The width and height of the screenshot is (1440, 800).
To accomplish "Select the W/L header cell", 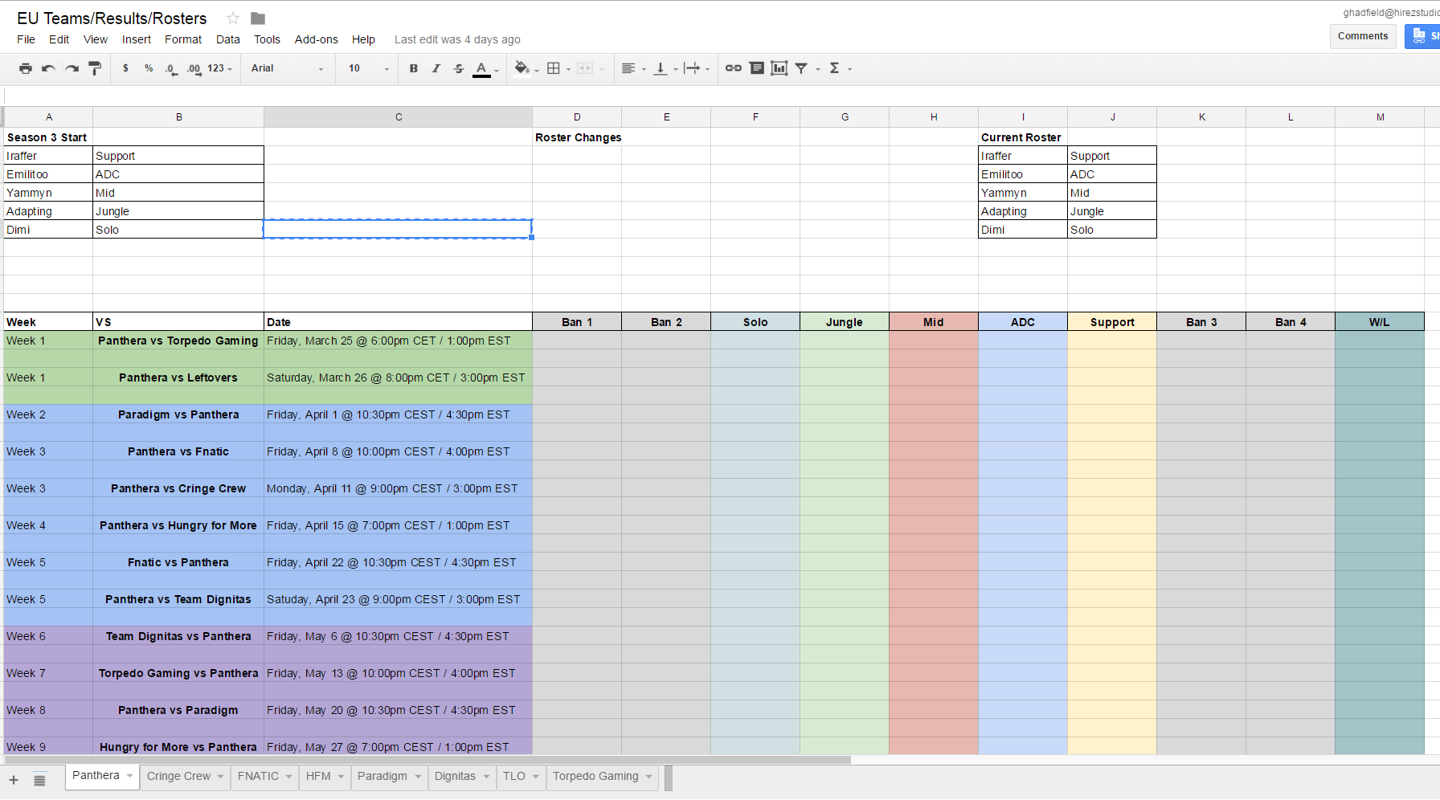I will click(x=1380, y=322).
